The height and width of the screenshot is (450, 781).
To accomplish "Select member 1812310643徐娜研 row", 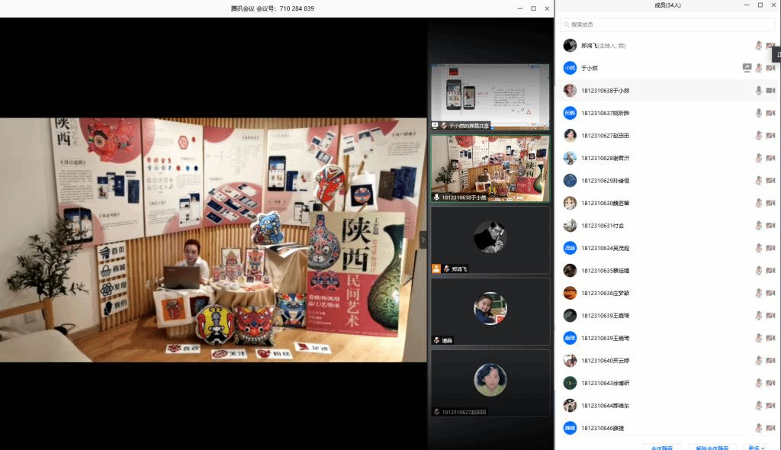I will point(656,383).
